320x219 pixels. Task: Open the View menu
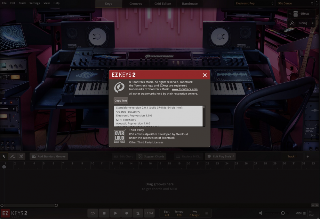46,3
